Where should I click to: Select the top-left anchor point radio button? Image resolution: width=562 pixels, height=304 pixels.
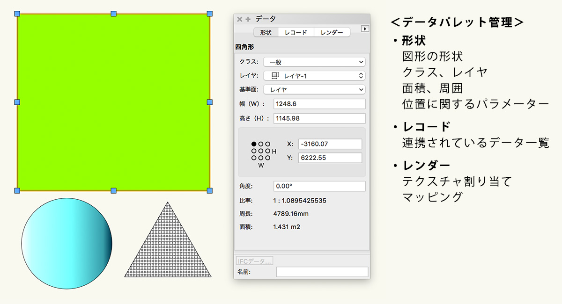[x=254, y=144]
